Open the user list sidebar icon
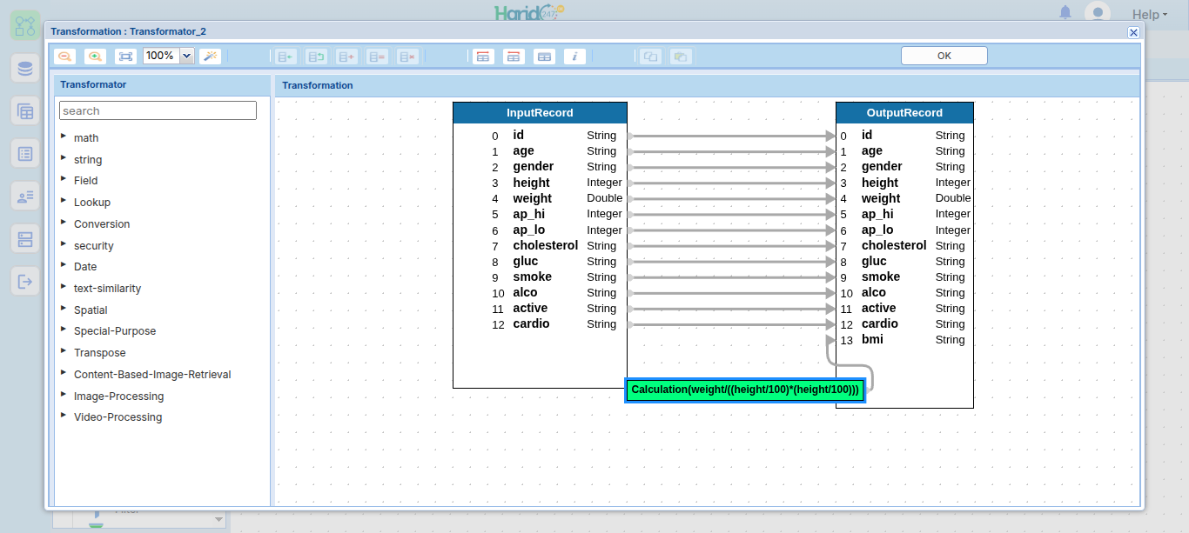The height and width of the screenshot is (533, 1189). 25,197
